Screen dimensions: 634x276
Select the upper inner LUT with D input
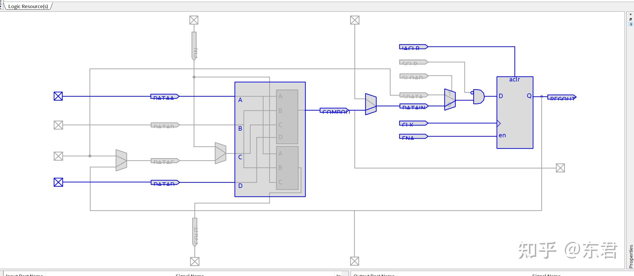(287, 117)
